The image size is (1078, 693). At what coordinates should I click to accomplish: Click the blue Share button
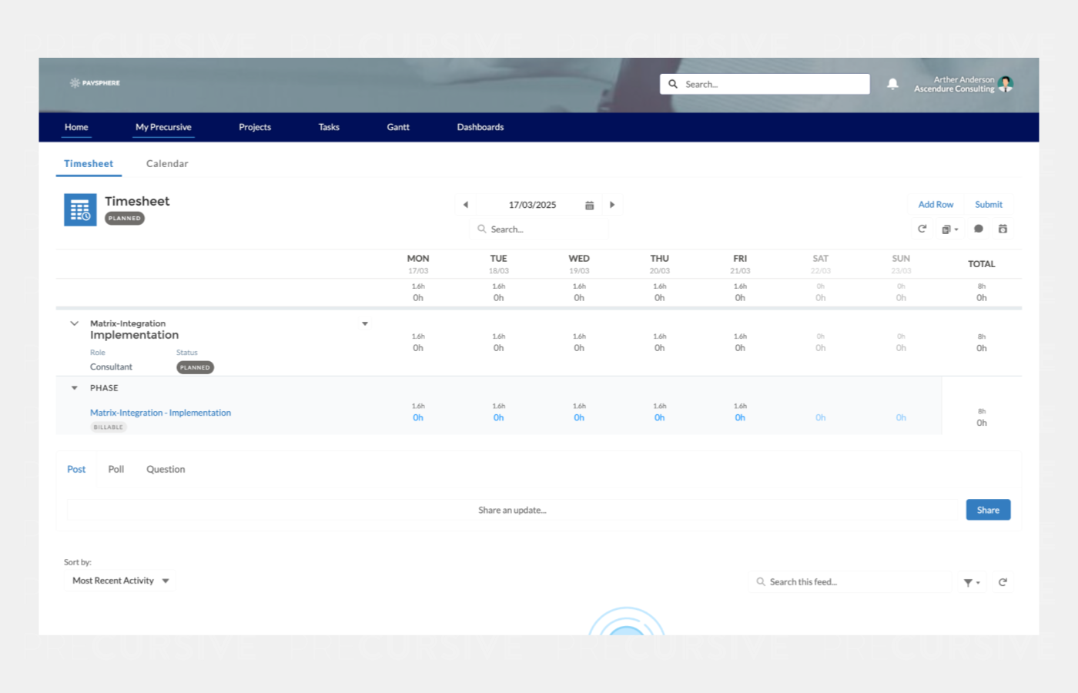point(988,510)
